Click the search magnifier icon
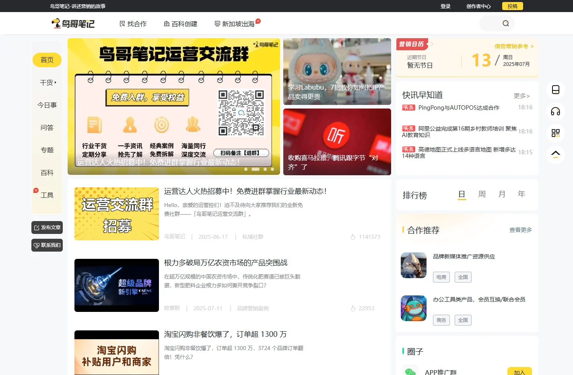This screenshot has height=375, width=573. pyautogui.click(x=506, y=23)
